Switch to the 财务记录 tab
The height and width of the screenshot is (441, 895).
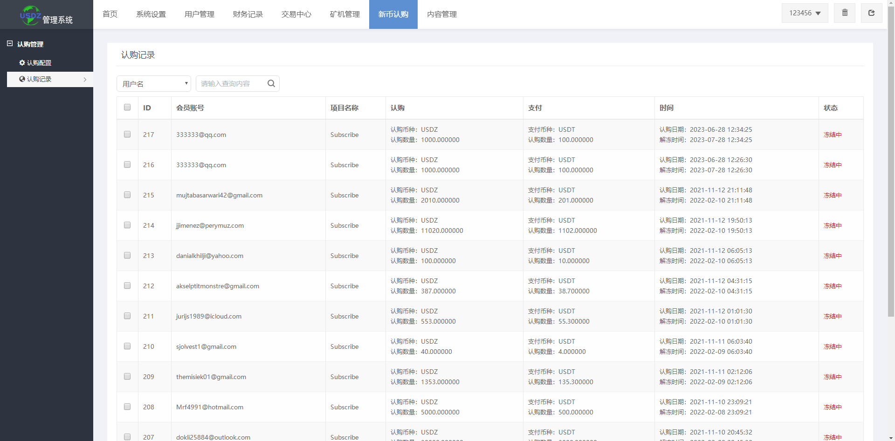[248, 14]
